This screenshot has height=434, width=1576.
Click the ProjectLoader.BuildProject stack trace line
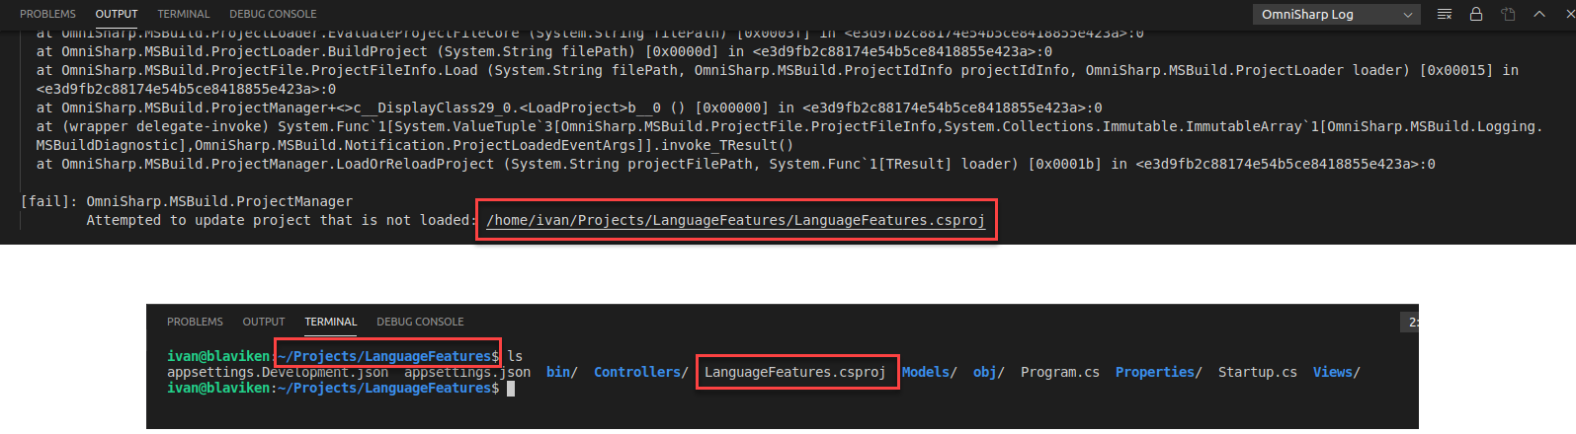(544, 51)
